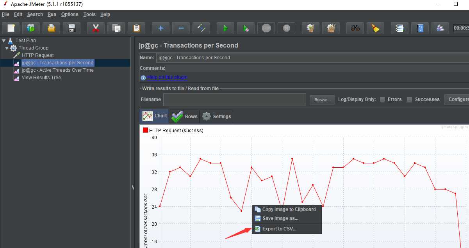Click the info icon beside help link
Viewport: 469px width, 248px height.
143,78
